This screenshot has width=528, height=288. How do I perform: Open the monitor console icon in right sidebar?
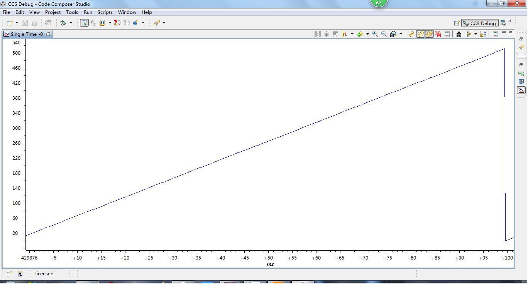point(521,82)
